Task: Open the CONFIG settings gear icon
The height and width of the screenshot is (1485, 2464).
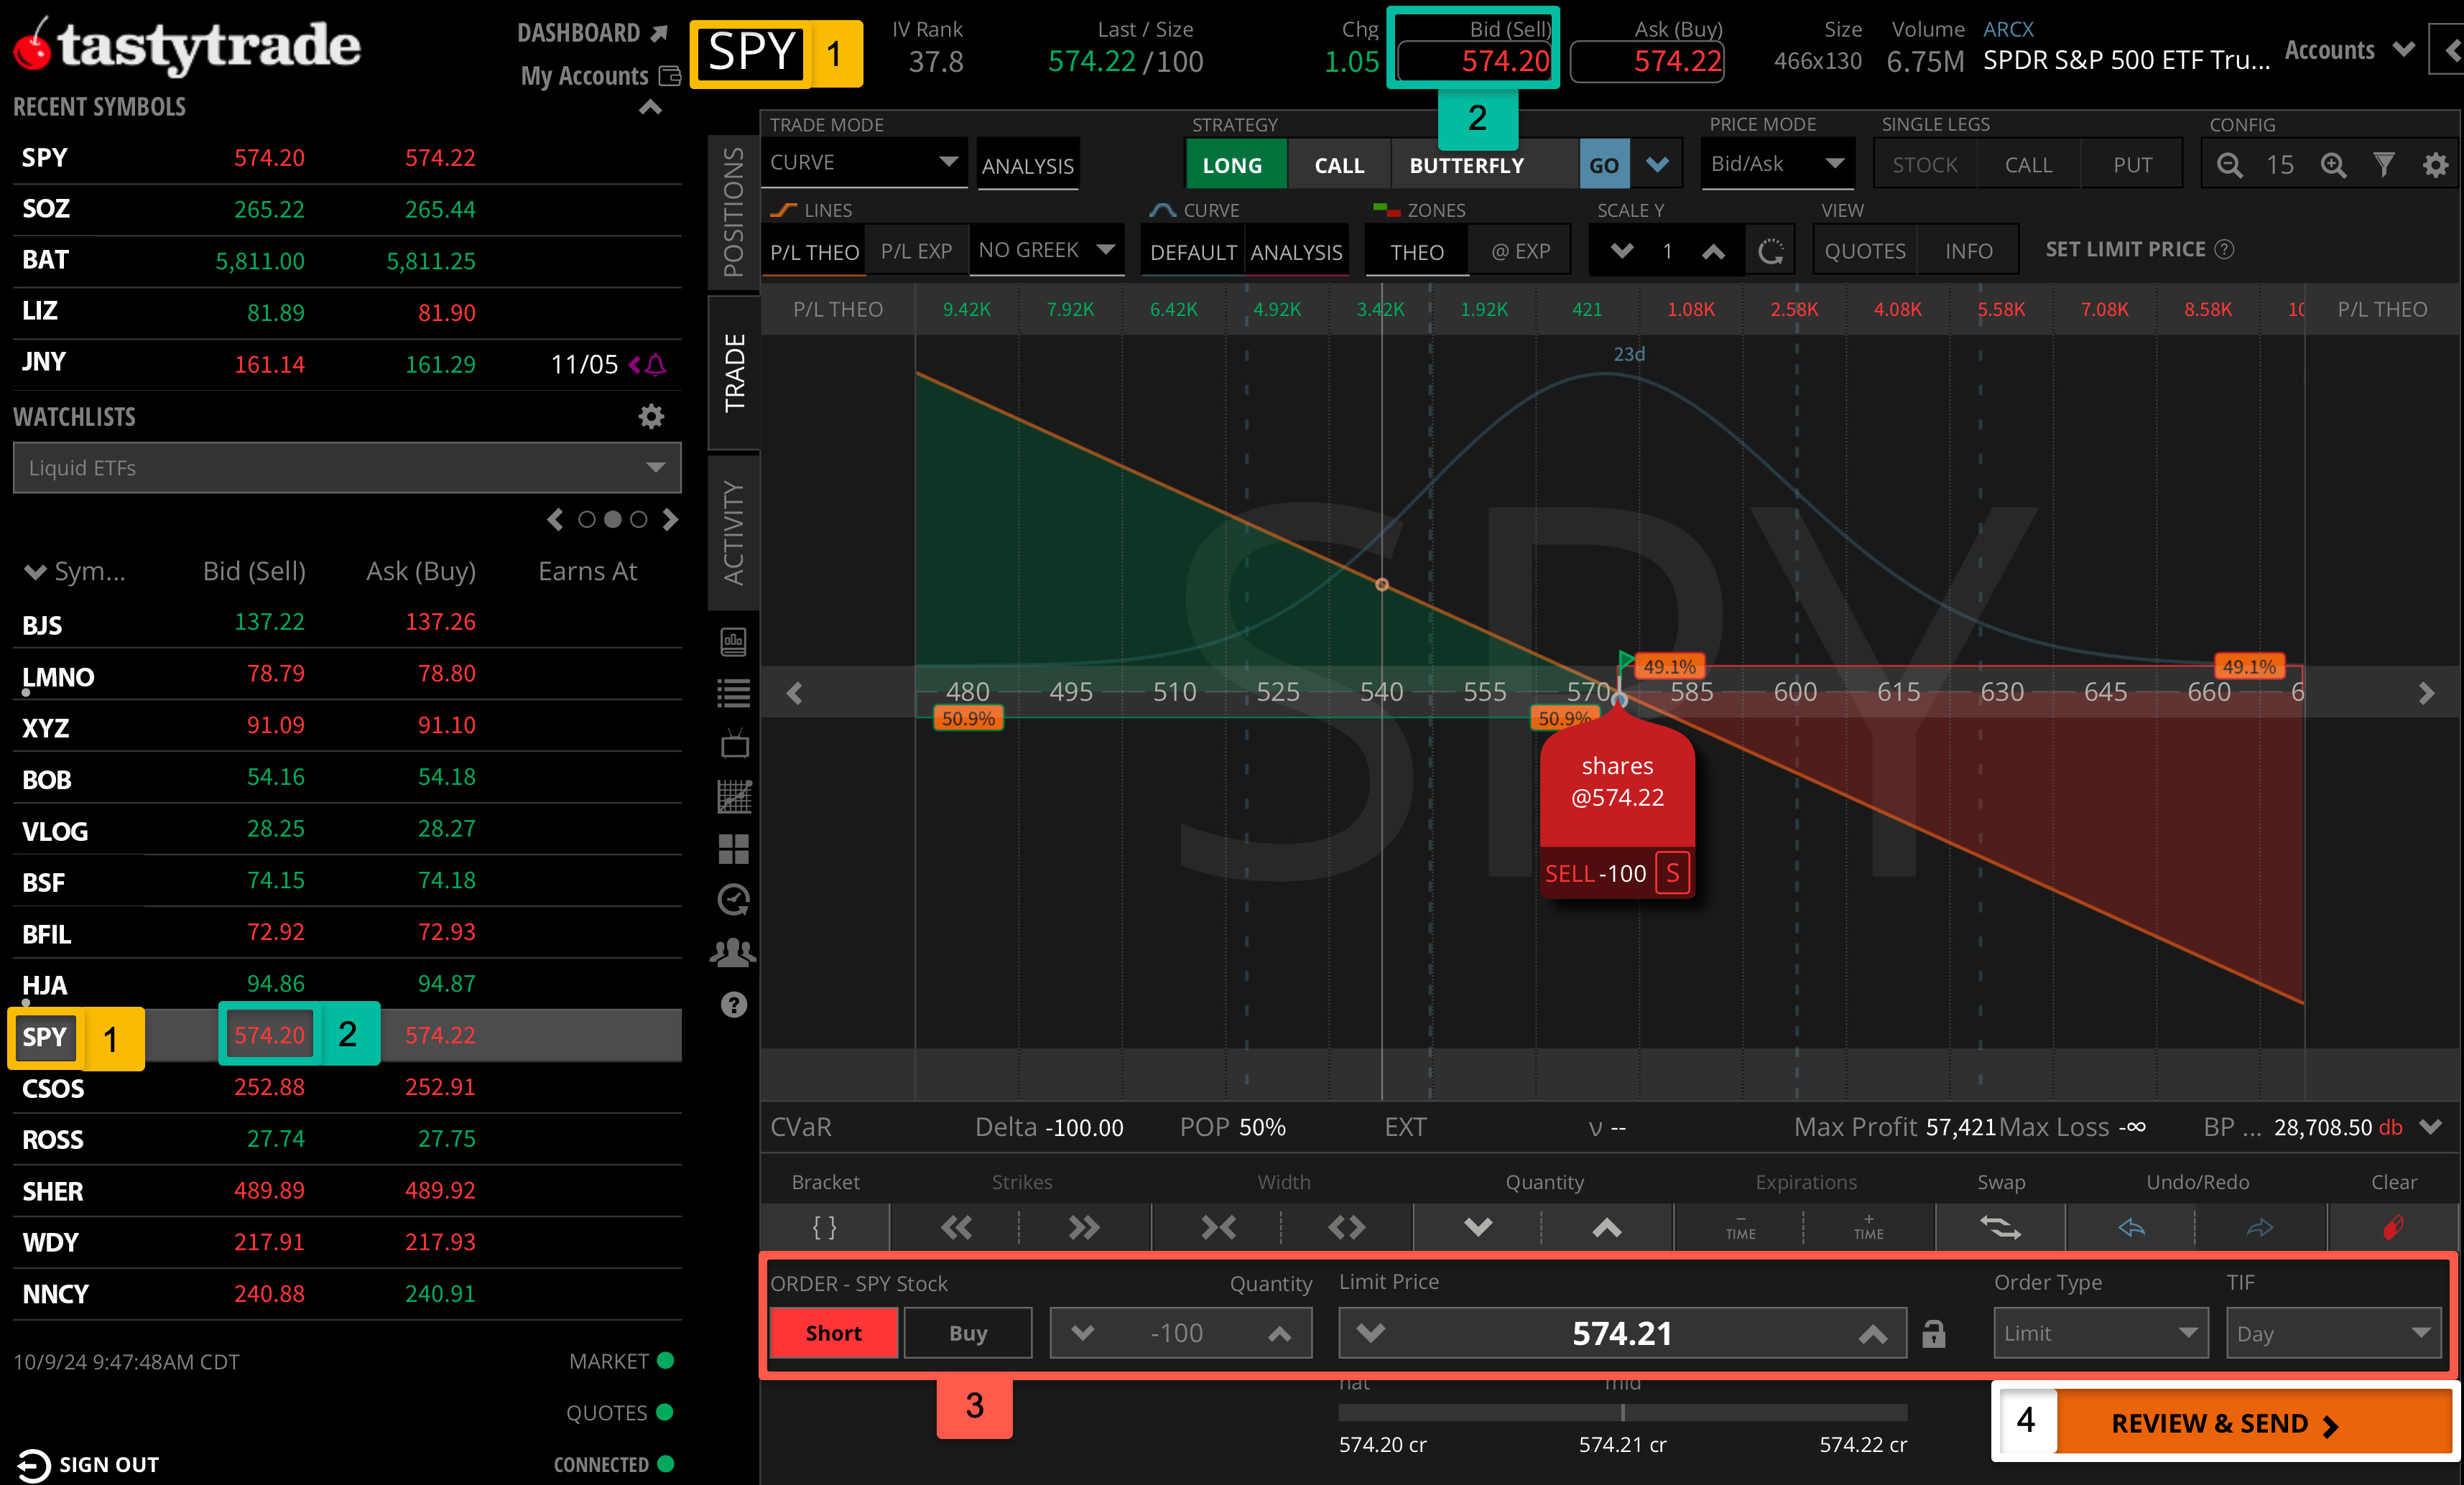Action: pos(2436,164)
